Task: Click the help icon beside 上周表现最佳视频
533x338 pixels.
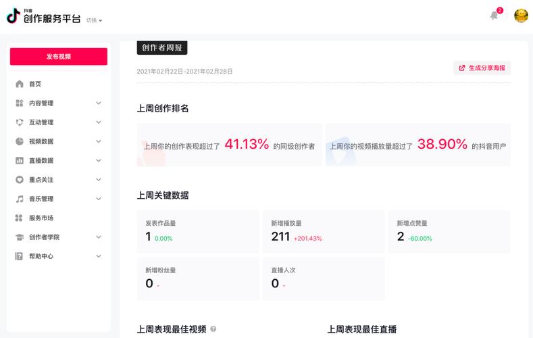Action: [x=213, y=329]
